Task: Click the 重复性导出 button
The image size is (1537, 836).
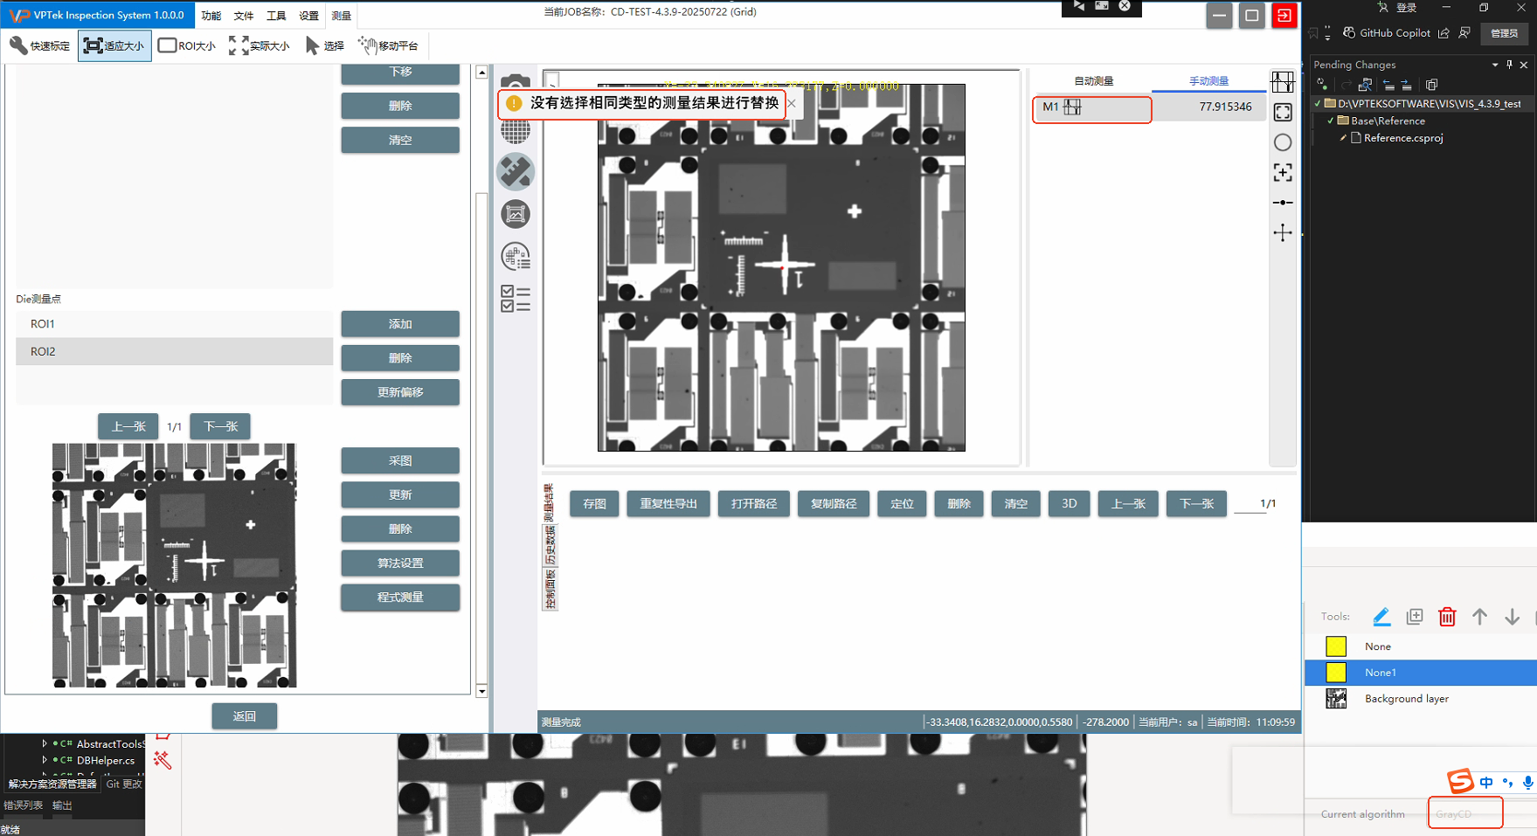Action: pos(668,504)
